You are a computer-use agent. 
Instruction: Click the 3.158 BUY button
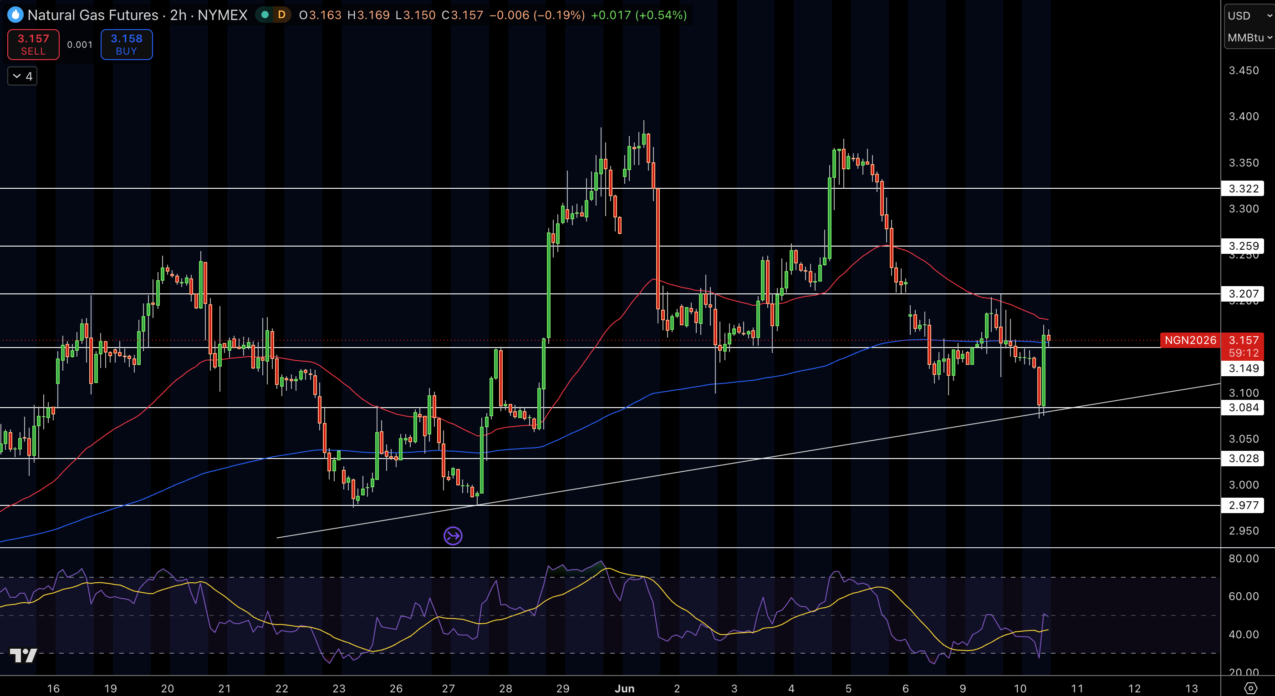coord(127,45)
